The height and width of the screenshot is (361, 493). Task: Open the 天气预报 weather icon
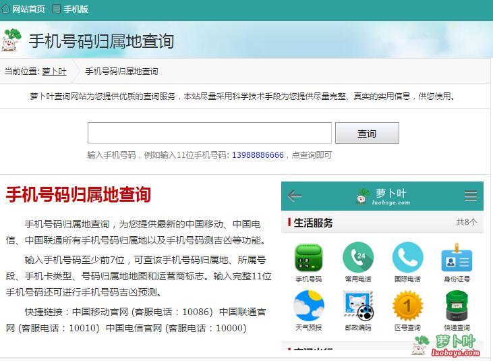tap(308, 306)
